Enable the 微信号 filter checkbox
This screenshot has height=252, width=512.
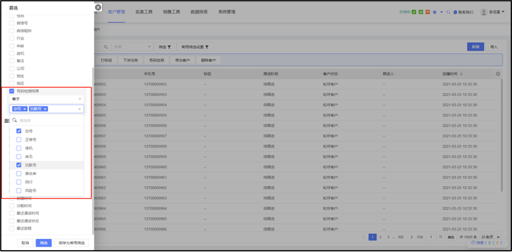(12, 23)
